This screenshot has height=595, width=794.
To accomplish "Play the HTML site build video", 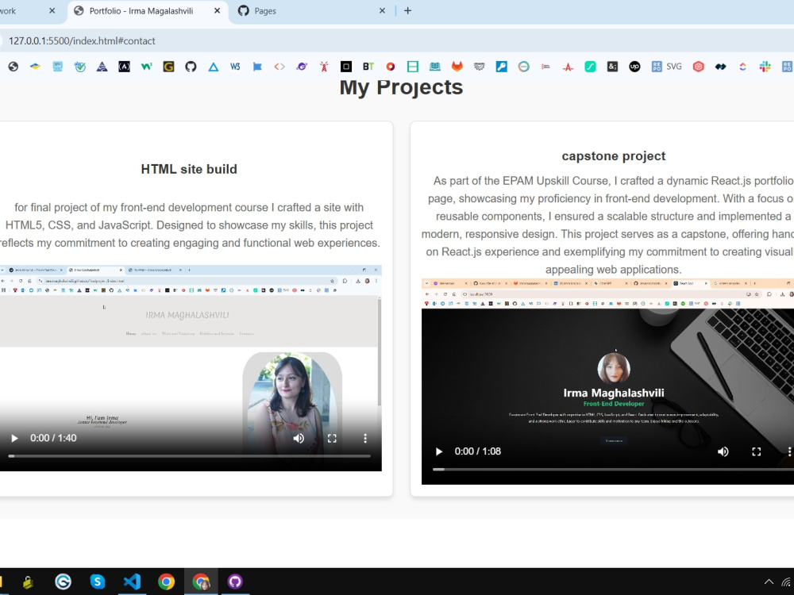I will tap(14, 438).
